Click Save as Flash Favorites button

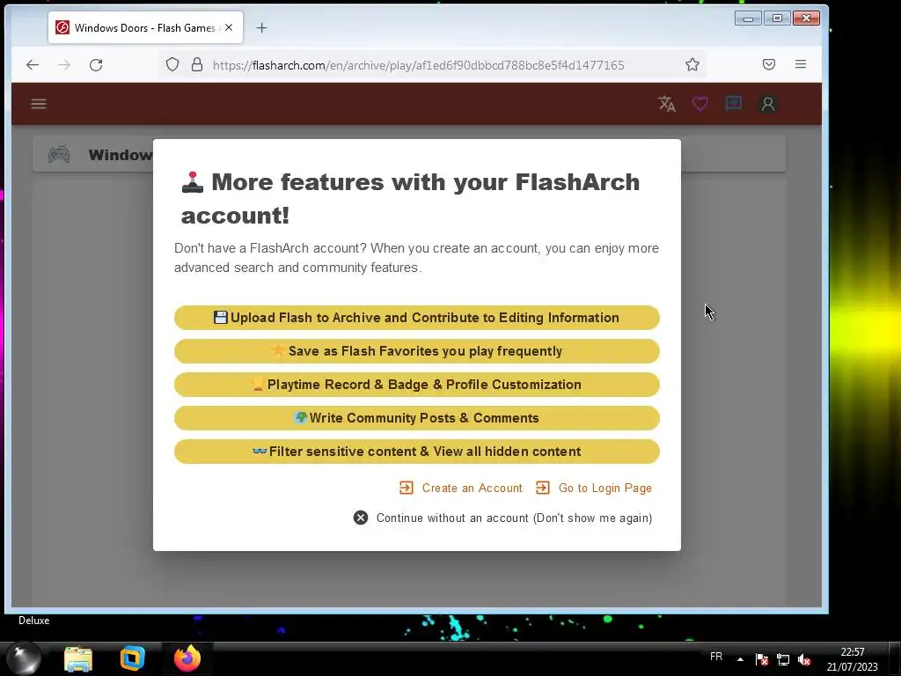pyautogui.click(x=416, y=351)
